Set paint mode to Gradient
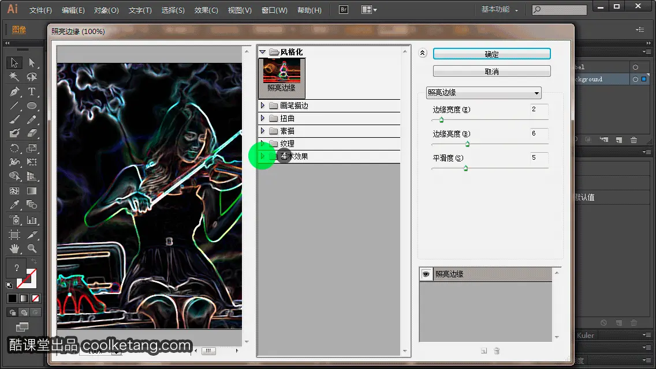 coord(24,299)
